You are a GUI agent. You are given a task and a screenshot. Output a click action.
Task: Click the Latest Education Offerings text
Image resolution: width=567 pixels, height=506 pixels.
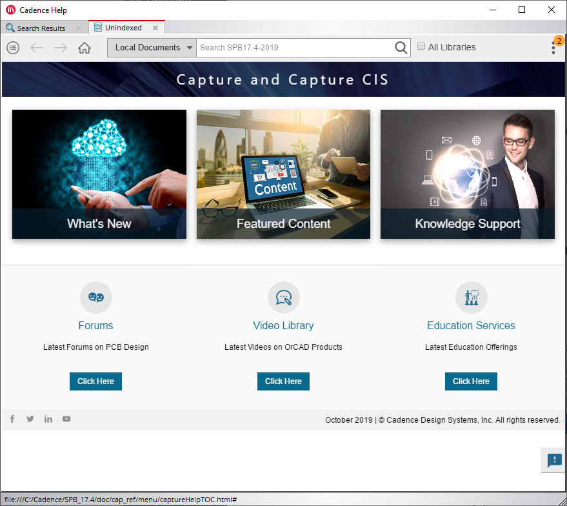coord(471,347)
